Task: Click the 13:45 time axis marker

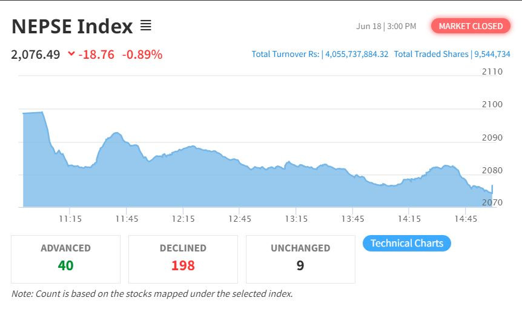Action: (x=352, y=219)
